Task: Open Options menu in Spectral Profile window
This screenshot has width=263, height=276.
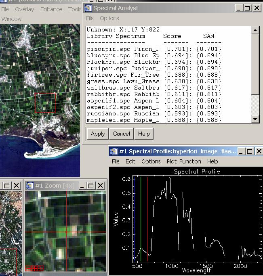Action: (151, 161)
